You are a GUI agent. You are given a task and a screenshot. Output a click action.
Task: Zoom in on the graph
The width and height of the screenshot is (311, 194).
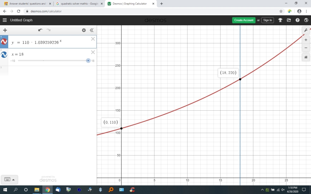(x=306, y=40)
